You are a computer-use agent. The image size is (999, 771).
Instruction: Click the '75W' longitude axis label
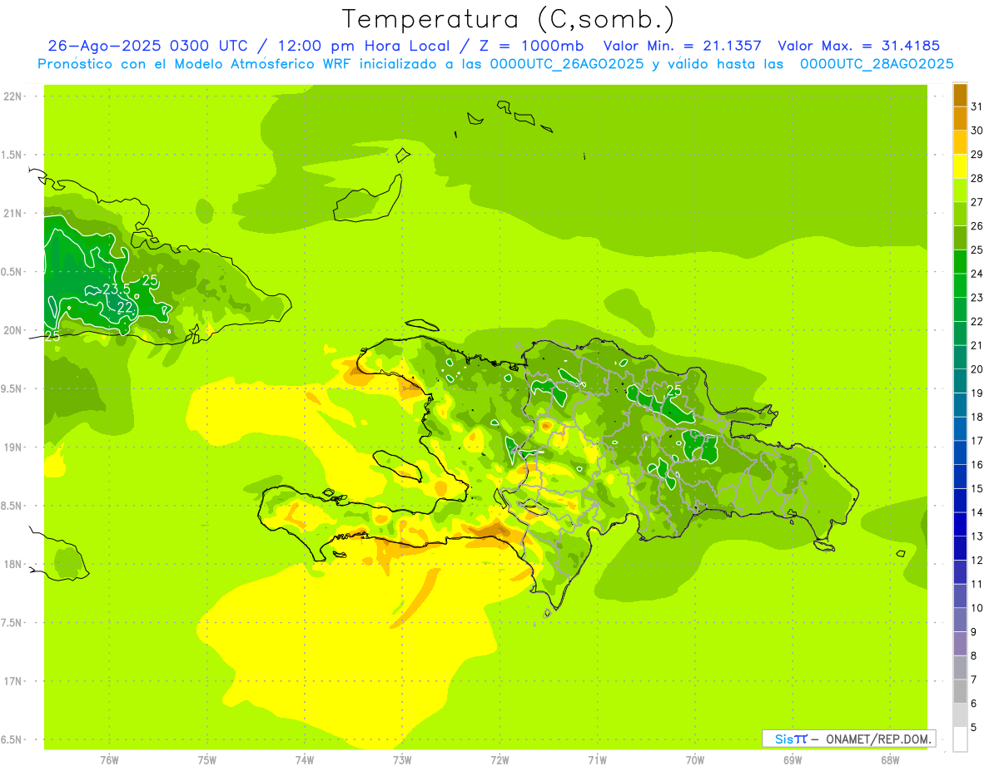coord(206,760)
